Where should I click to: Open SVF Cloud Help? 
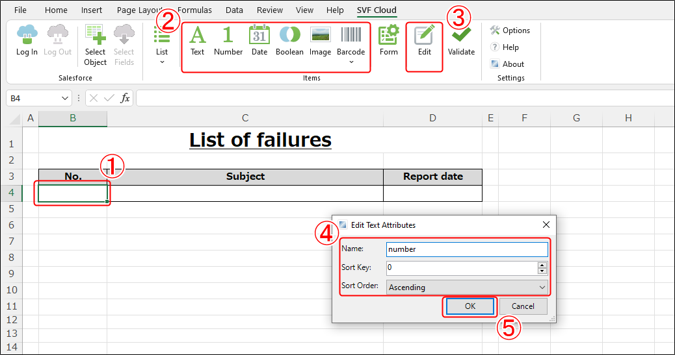point(505,47)
